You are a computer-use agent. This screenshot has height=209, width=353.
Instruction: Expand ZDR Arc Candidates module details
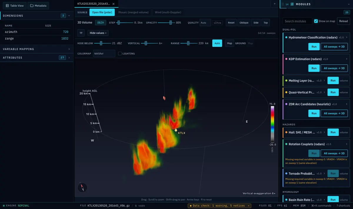[x=347, y=104]
